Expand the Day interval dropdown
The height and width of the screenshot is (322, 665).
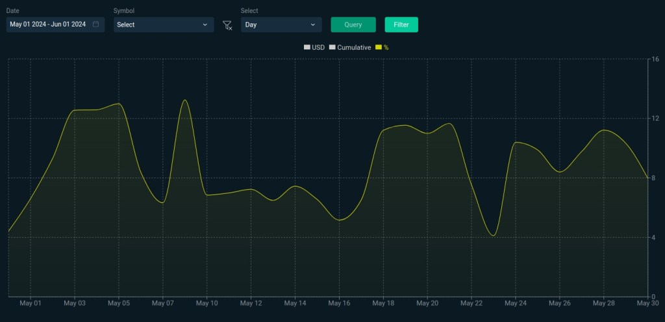point(281,25)
